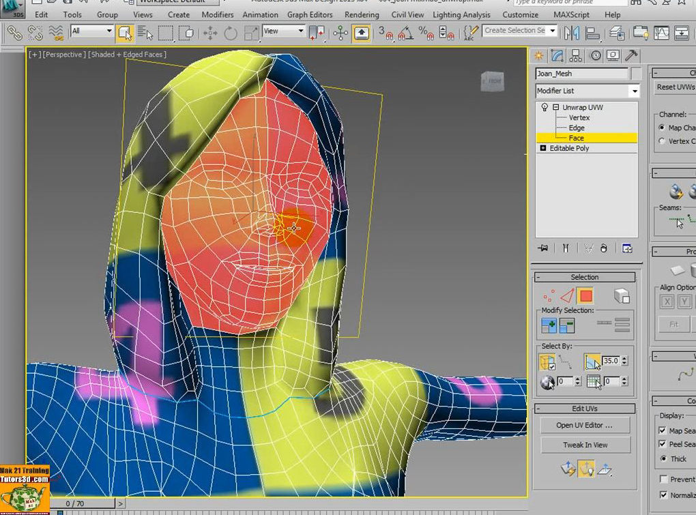Click the Align tool icon

(592, 33)
